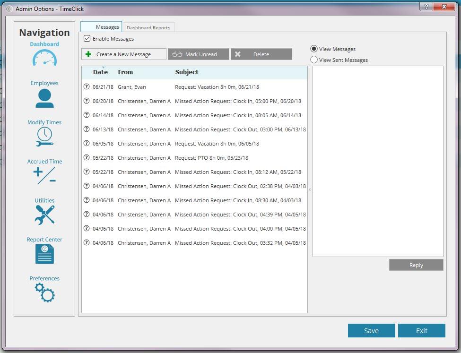Switch to the Messages tab

coord(102,27)
